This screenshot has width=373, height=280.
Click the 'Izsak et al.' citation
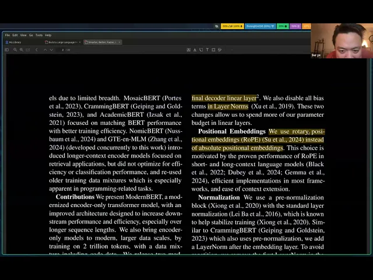coord(164,115)
